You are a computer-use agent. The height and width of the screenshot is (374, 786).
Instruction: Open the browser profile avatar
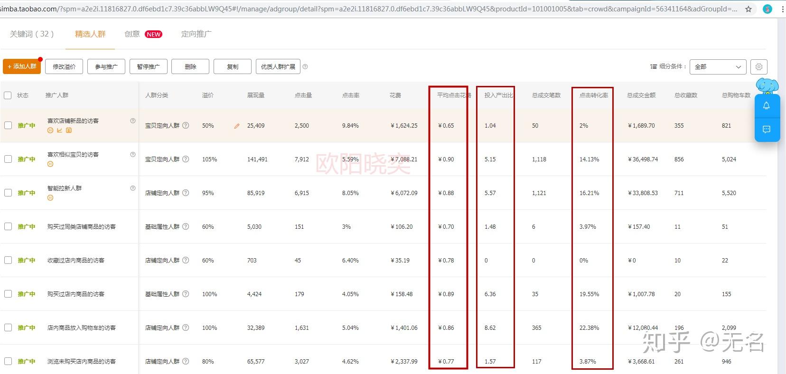[x=767, y=9]
